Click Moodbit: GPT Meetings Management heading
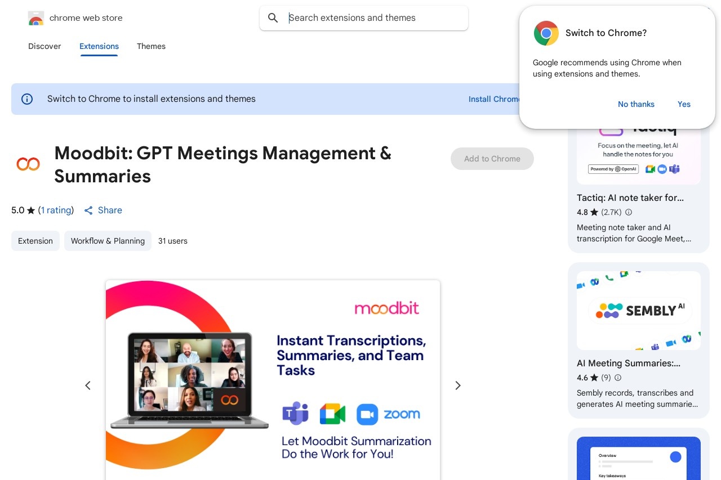The height and width of the screenshot is (480, 721). [222, 164]
